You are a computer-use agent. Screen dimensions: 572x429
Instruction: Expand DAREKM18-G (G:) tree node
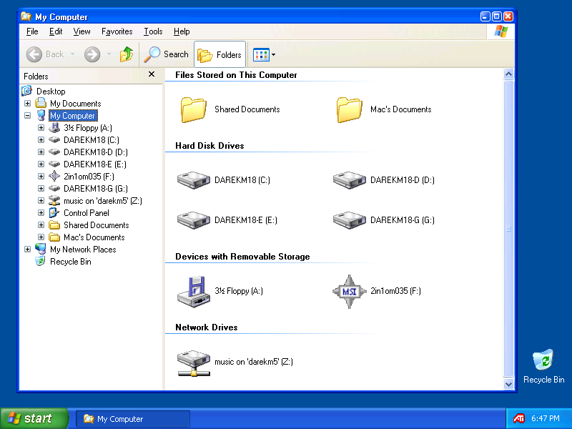pos(41,188)
